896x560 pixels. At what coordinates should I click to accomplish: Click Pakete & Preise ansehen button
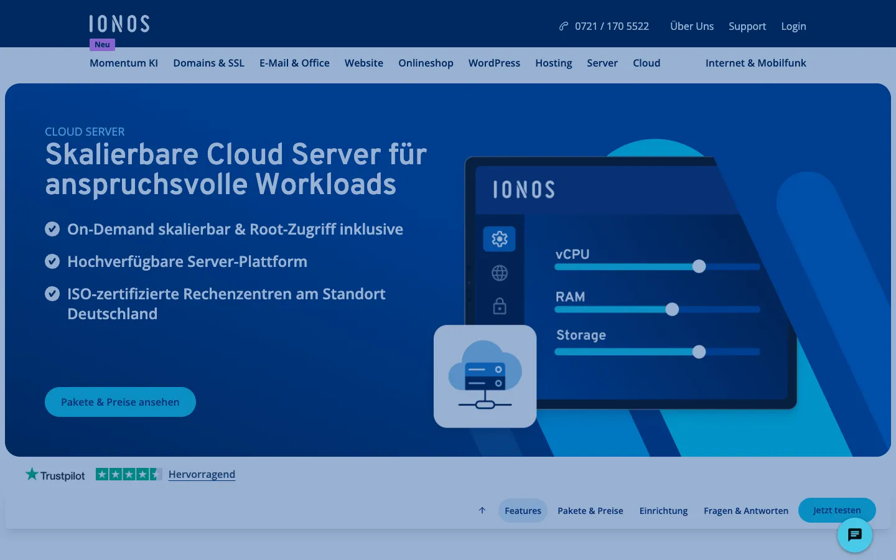(x=120, y=402)
